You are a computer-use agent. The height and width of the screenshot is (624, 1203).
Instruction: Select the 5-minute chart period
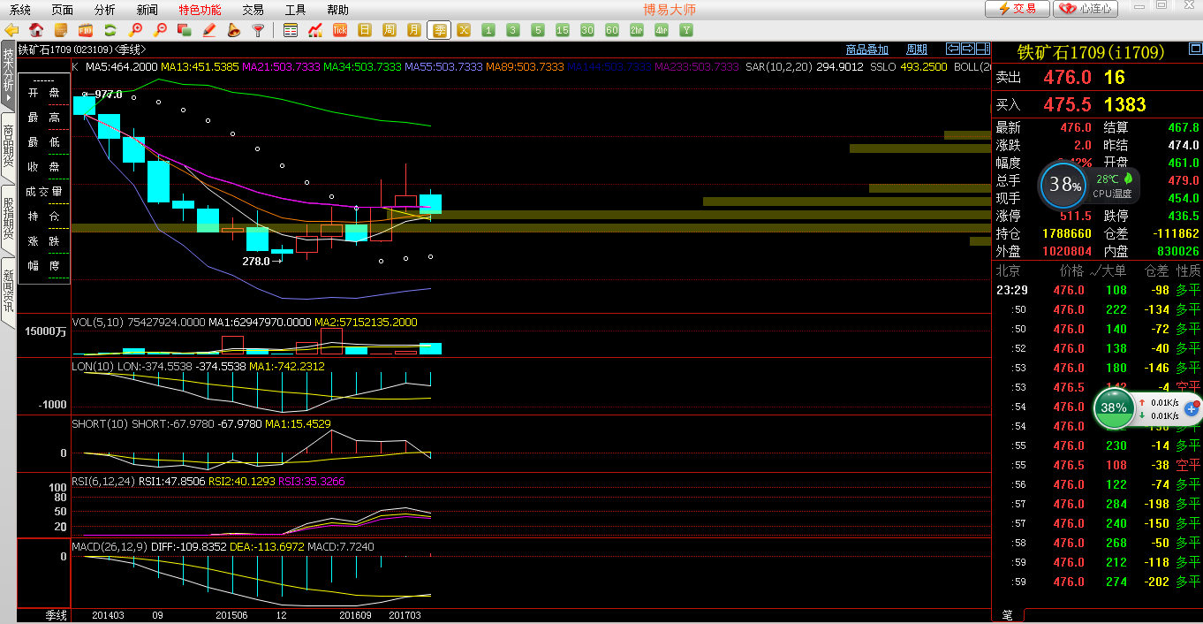point(538,30)
